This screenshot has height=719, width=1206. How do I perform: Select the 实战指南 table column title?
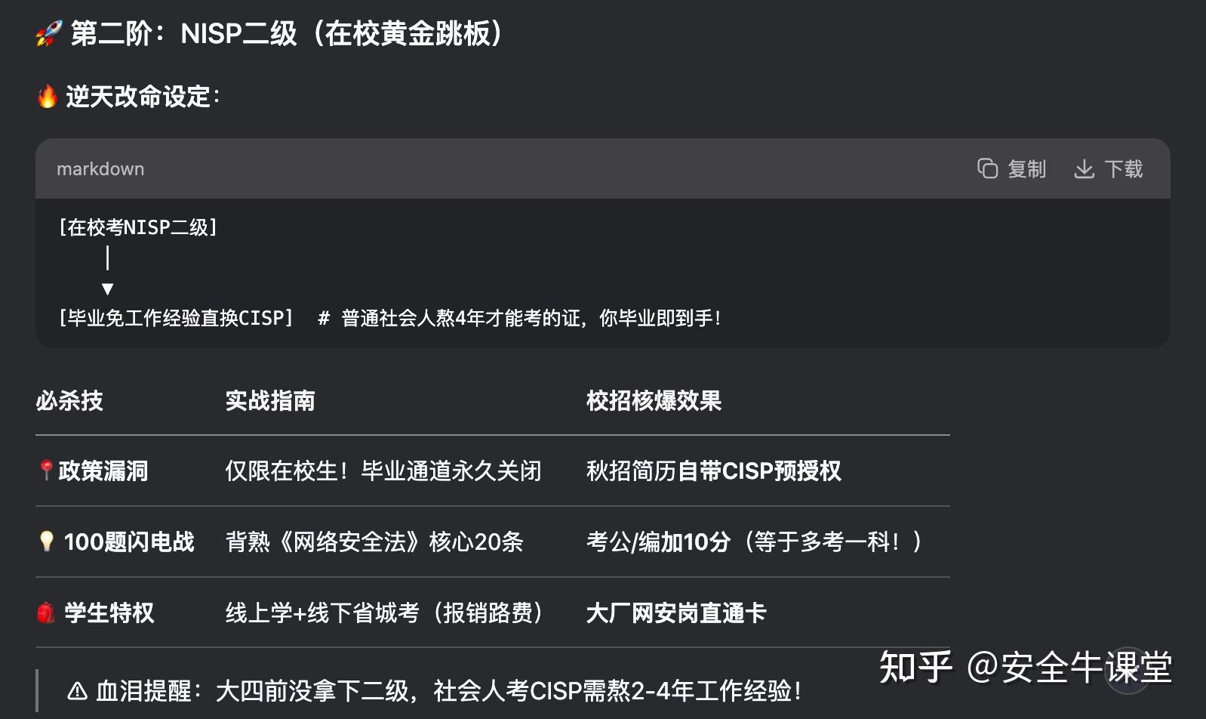(271, 401)
